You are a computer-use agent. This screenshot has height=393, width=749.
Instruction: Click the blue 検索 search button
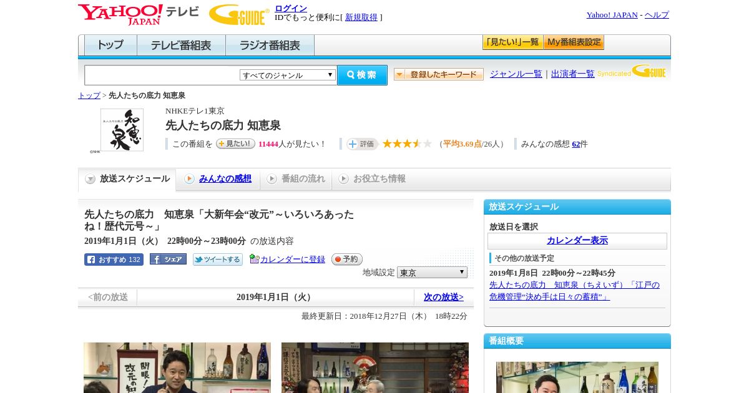point(362,75)
